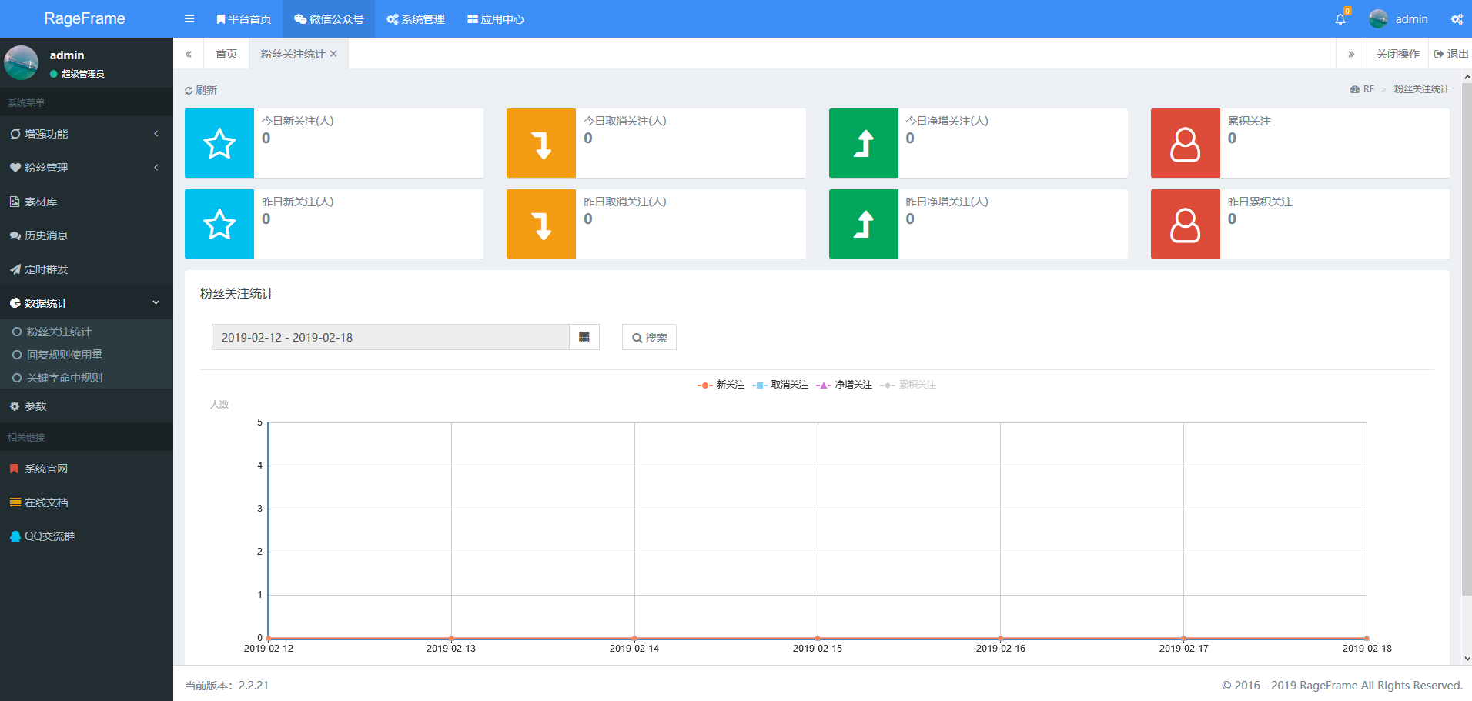Open the 微信公众号 top menu

pyautogui.click(x=329, y=19)
